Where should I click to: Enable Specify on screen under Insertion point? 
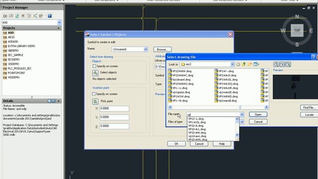click(94, 94)
